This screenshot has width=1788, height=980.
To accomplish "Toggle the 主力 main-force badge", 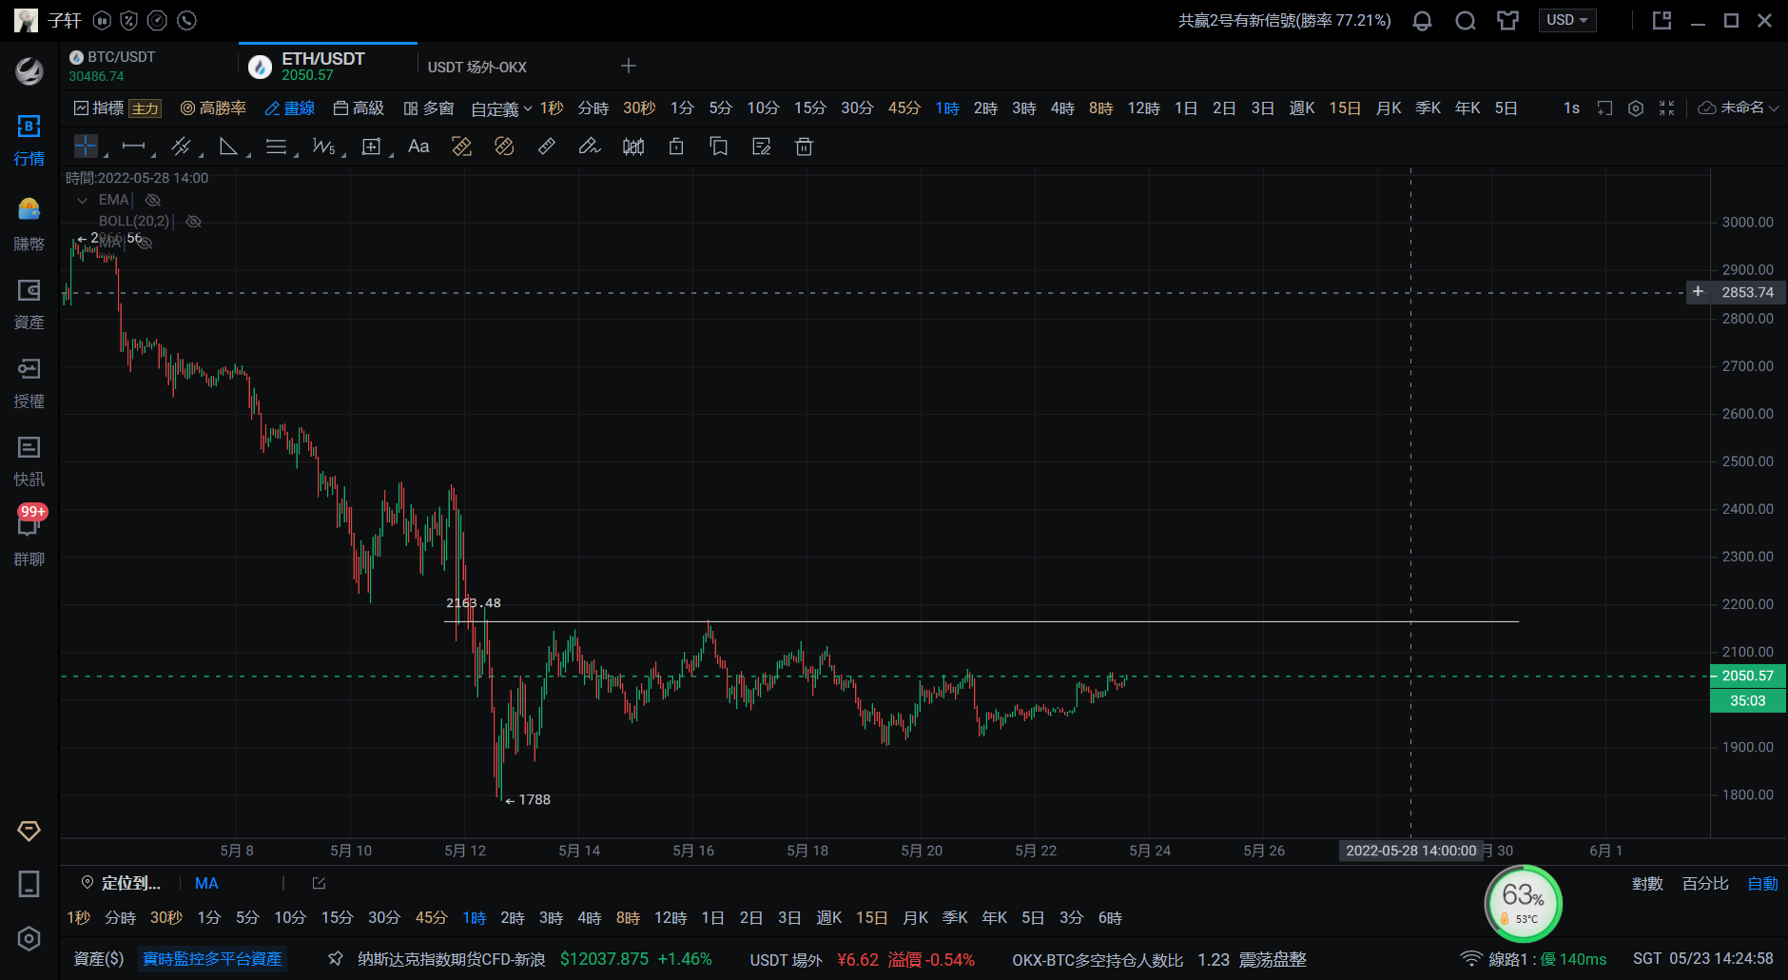I will click(x=146, y=108).
